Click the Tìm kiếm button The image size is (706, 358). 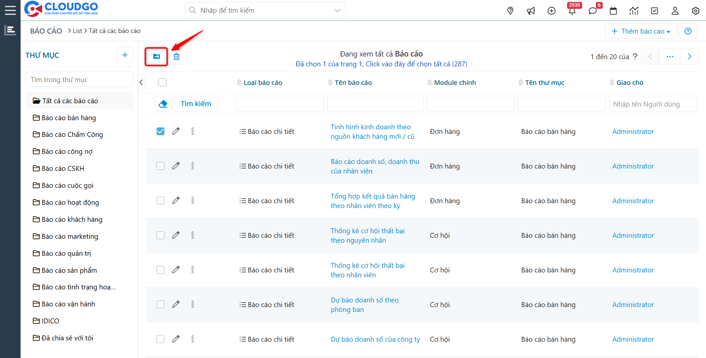[196, 104]
